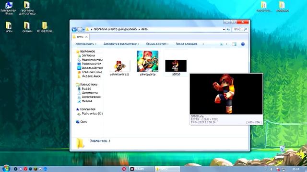
Task: Open the 'Документы' library
Action: (88, 93)
